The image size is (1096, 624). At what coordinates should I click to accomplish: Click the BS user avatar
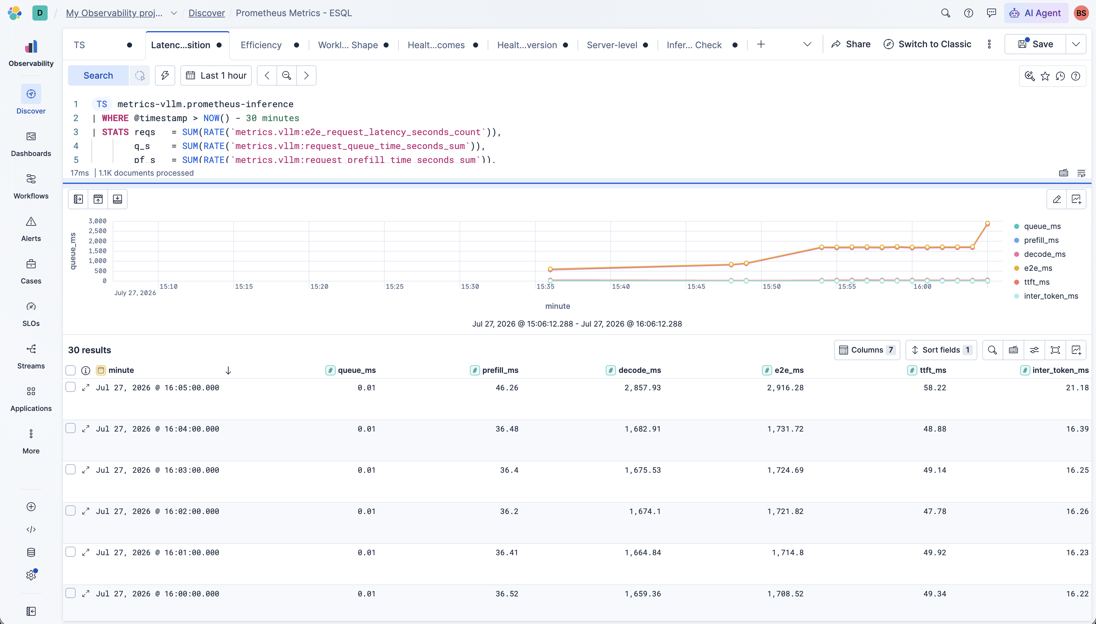coord(1081,13)
